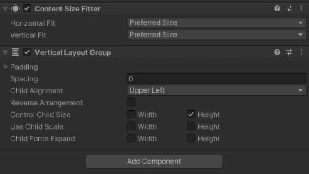This screenshot has height=174, width=309.
Task: Open Content Size Fitter help reference
Action: [277, 8]
